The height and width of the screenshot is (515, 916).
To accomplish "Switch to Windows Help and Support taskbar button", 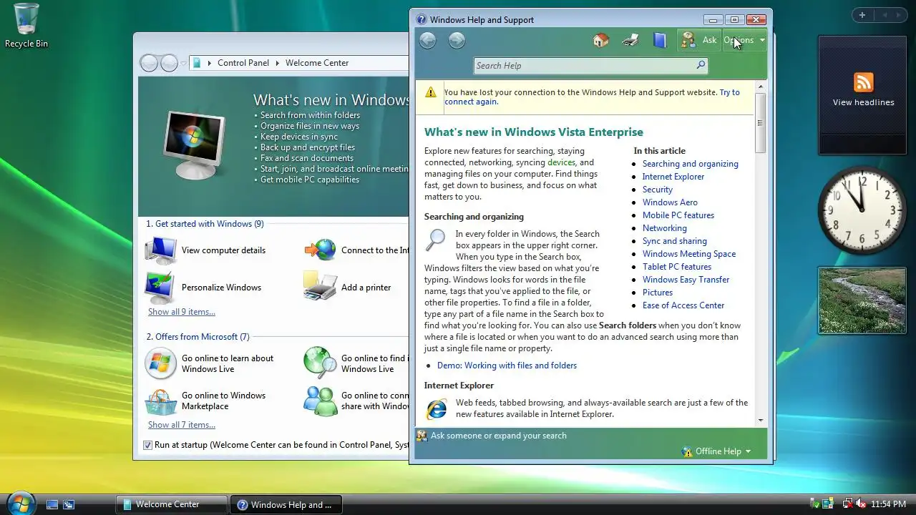I will coord(286,504).
